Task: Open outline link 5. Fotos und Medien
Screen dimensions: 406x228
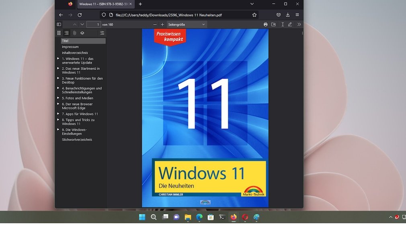Action: (x=78, y=98)
